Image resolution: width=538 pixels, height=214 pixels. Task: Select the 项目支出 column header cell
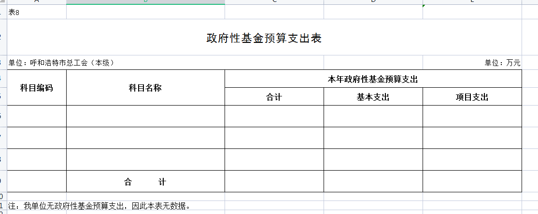472,97
